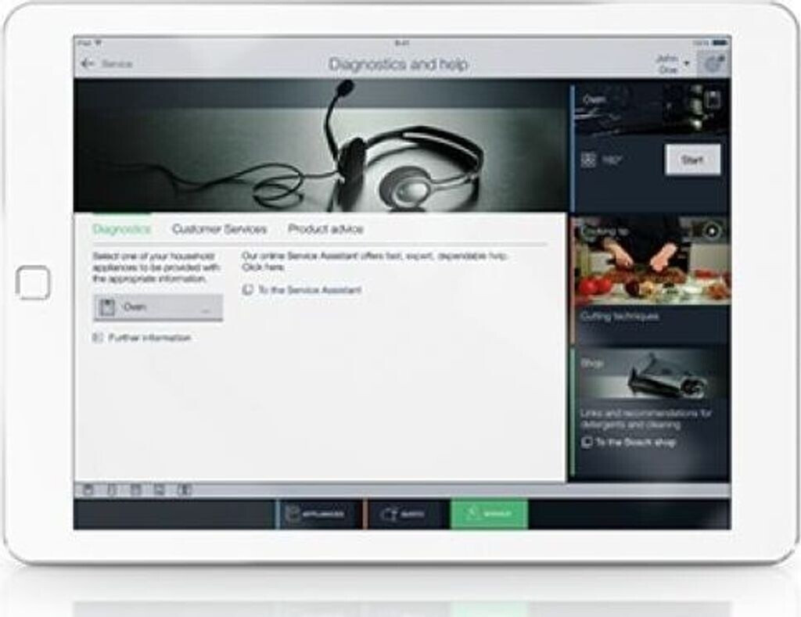
Task: Click the last small icon in bottom strip
Action: (x=185, y=491)
